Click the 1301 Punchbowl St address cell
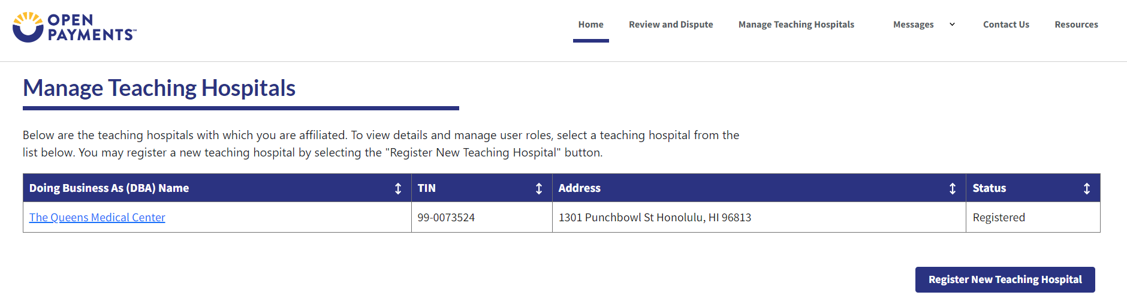Viewport: 1127px width, 307px height. click(655, 218)
